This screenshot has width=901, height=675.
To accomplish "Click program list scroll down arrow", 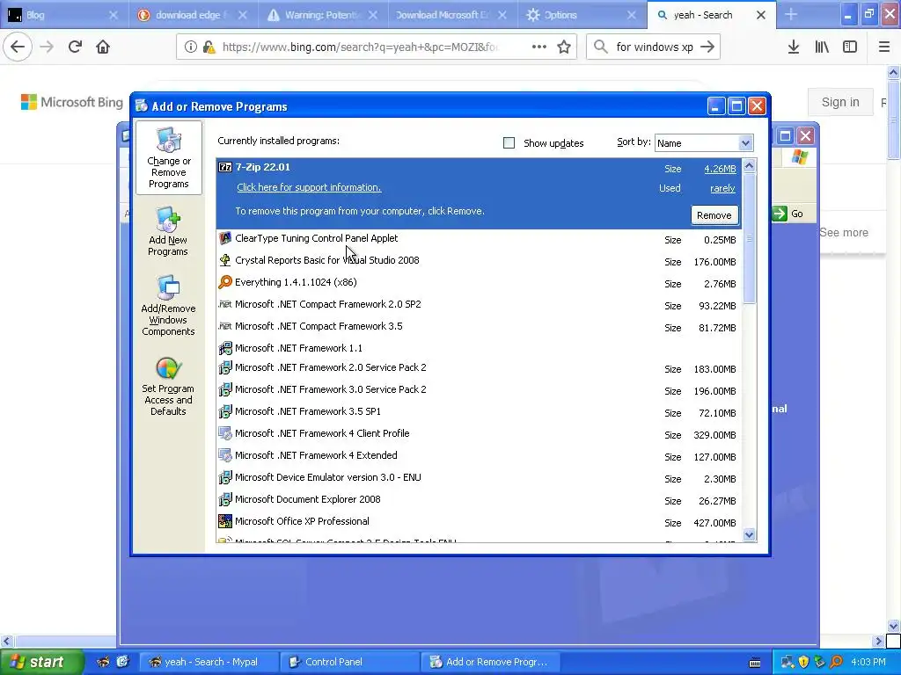I will point(749,534).
